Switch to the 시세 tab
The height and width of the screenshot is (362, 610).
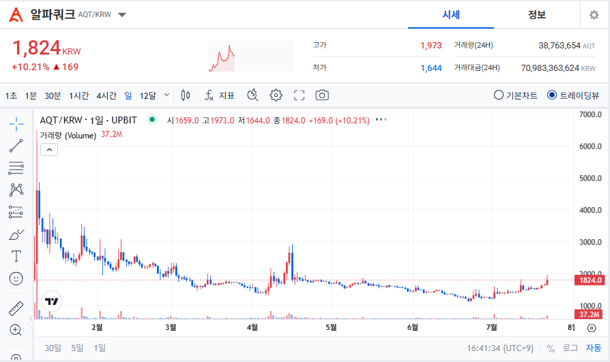coord(451,15)
